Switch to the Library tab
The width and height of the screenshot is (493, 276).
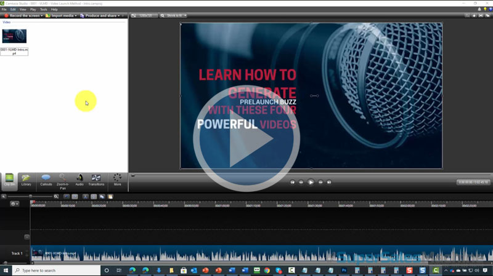tap(26, 179)
